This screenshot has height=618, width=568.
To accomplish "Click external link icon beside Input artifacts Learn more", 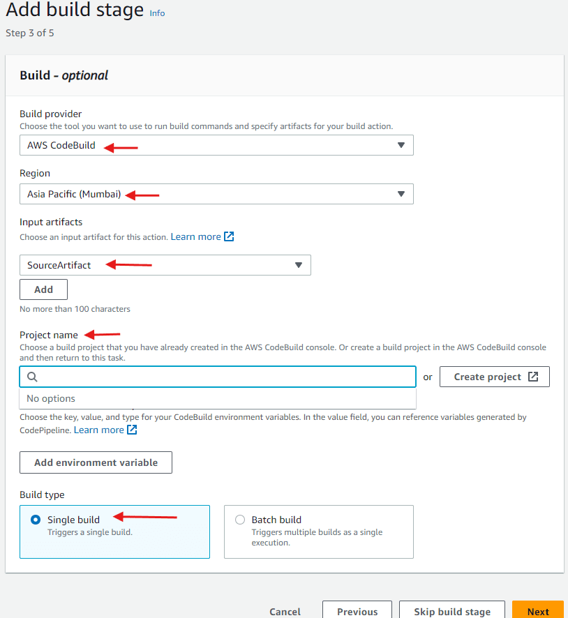I will click(x=229, y=236).
